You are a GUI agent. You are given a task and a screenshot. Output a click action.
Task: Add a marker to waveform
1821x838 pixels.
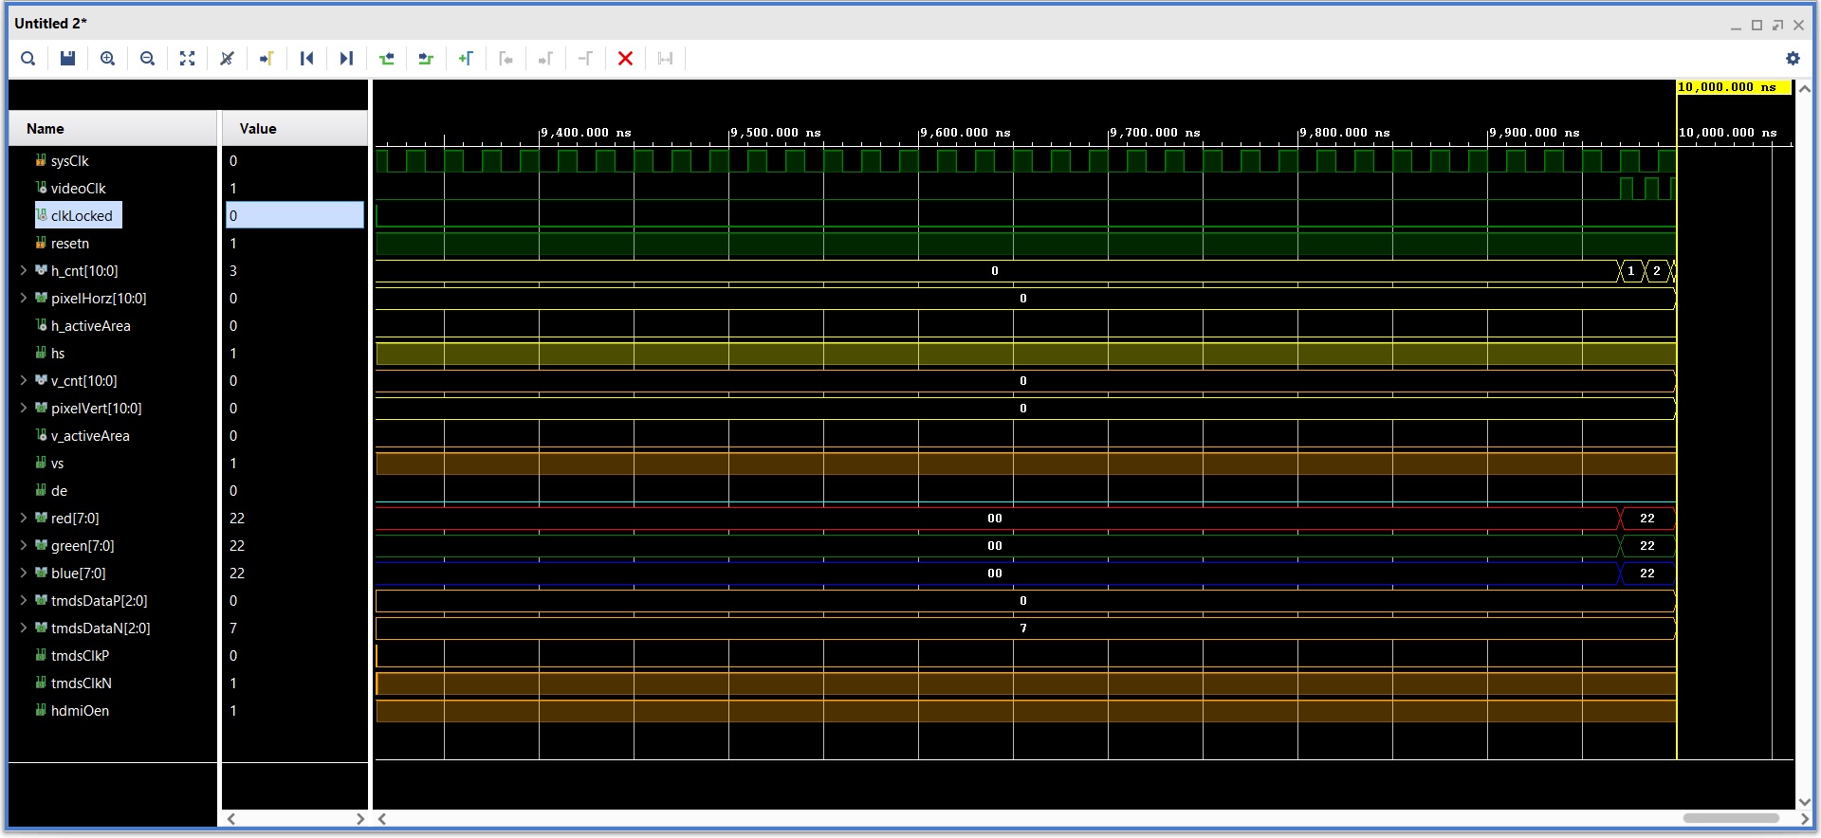coord(466,59)
